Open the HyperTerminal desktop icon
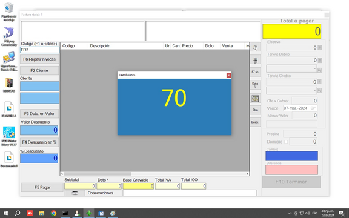The height and width of the screenshot is (218, 349). point(8,62)
